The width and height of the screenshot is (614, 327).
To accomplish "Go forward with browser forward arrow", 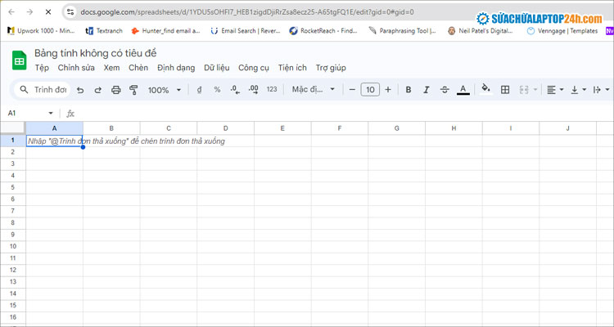I will point(29,12).
